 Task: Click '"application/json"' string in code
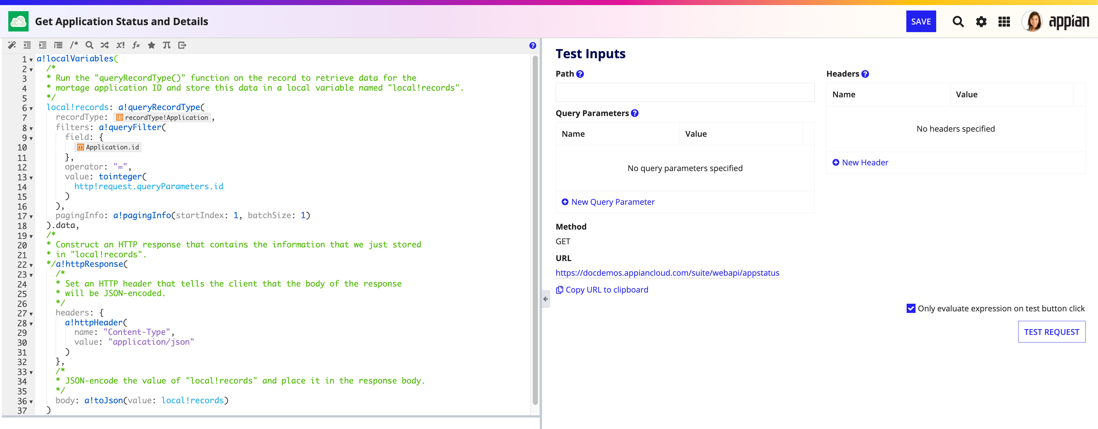151,342
